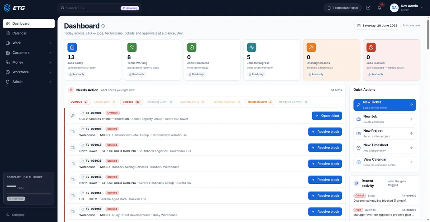Click the New Job briefcase icon
This screenshot has width=430, height=222.
pyautogui.click(x=358, y=119)
